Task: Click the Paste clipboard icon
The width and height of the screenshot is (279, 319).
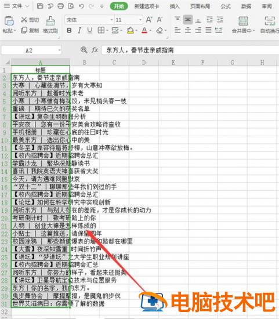Action: tap(9, 21)
